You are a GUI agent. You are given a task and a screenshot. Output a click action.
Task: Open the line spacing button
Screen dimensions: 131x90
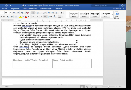pyautogui.click(x=50, y=17)
